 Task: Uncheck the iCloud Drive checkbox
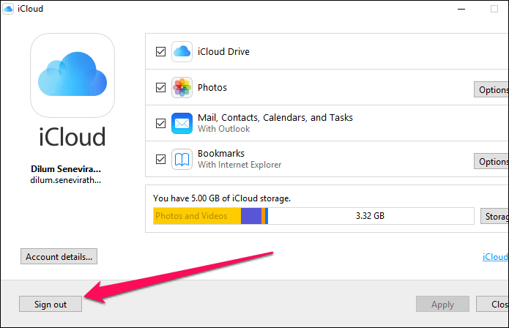point(160,51)
